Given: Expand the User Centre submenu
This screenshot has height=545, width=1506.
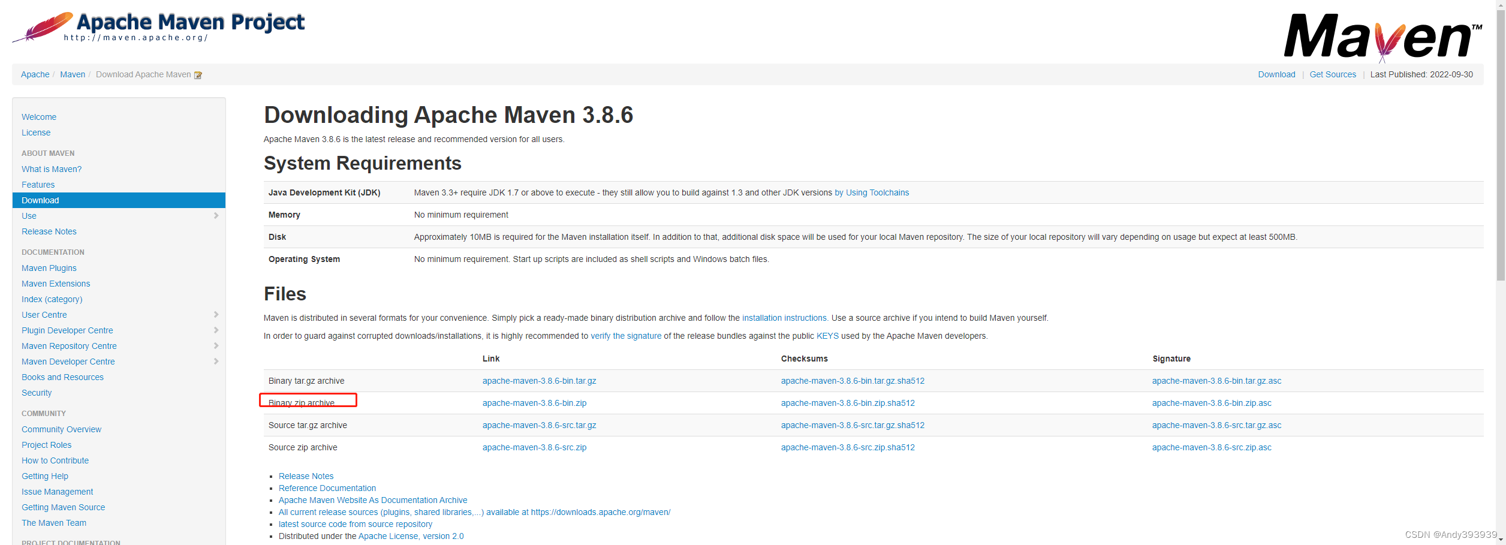Looking at the screenshot, I should (216, 314).
